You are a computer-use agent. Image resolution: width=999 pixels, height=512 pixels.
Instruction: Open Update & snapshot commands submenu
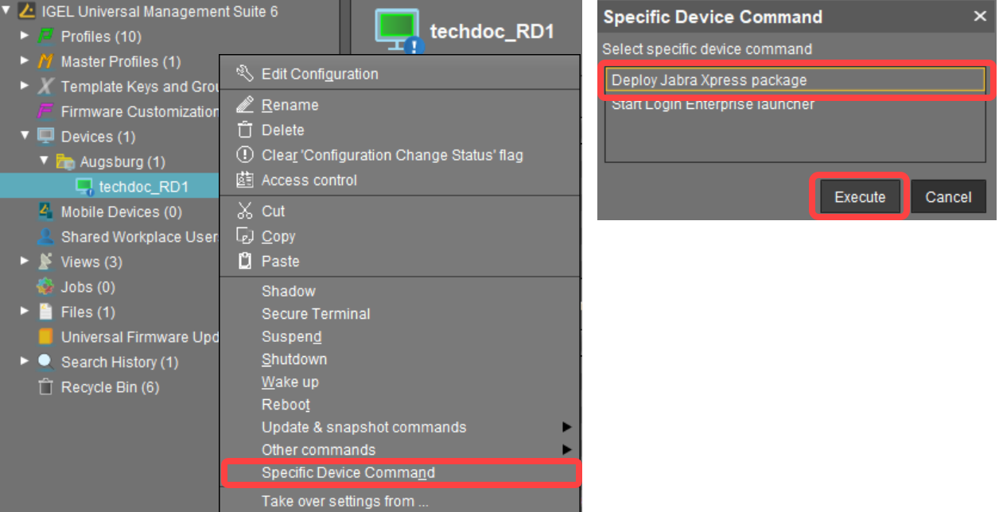(364, 428)
